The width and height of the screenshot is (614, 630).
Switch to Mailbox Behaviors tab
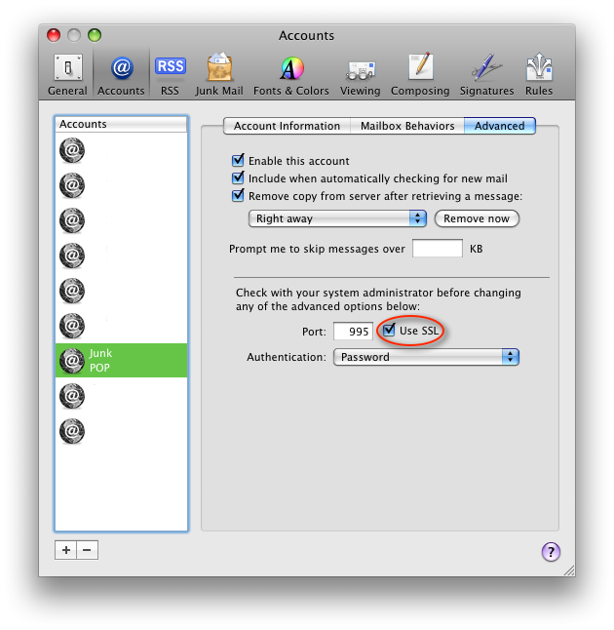[x=407, y=126]
